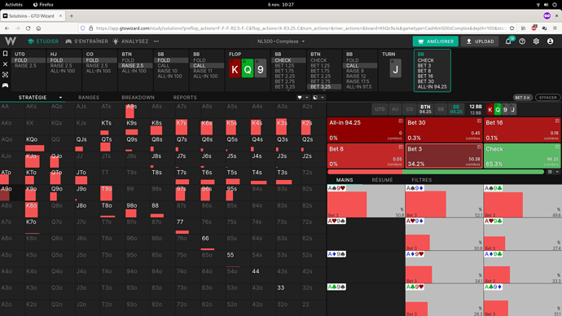
Task: Toggle the Bet 3 action filter card
Action: (x=444, y=156)
